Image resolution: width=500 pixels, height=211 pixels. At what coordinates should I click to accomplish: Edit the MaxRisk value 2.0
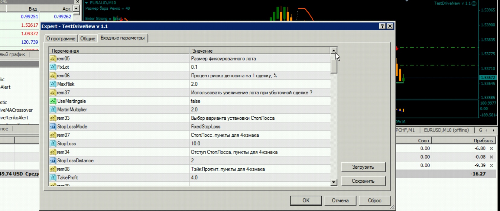260,84
